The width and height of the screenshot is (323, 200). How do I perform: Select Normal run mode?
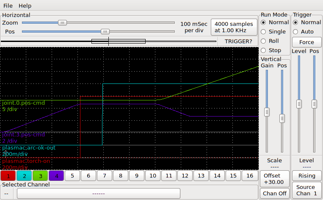(275, 22)
